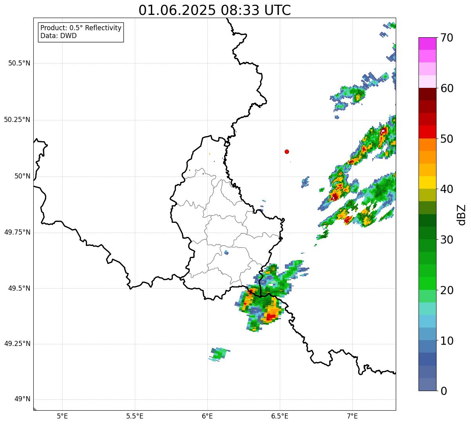Select the magenta swatch at top of colorbar

pyautogui.click(x=427, y=44)
